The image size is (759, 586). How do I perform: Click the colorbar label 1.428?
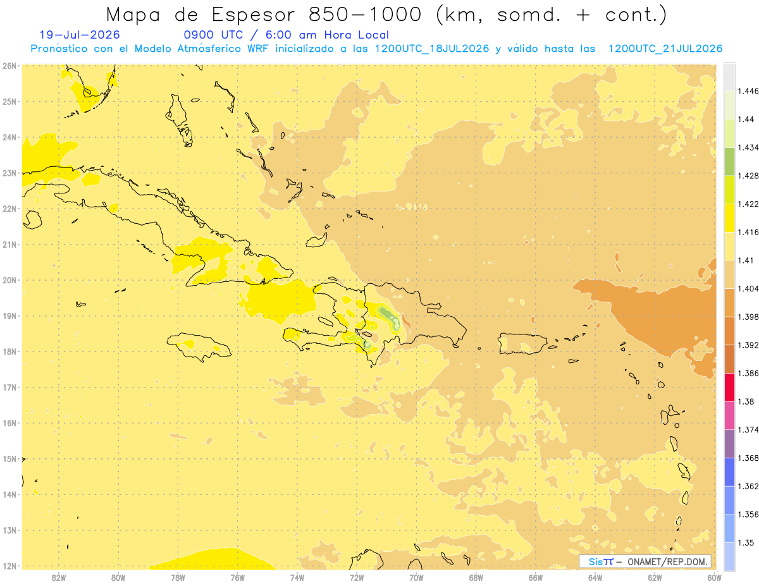click(x=749, y=176)
